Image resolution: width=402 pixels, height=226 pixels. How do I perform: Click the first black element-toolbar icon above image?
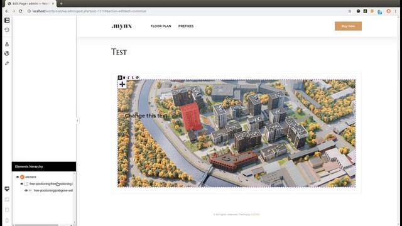click(x=120, y=77)
